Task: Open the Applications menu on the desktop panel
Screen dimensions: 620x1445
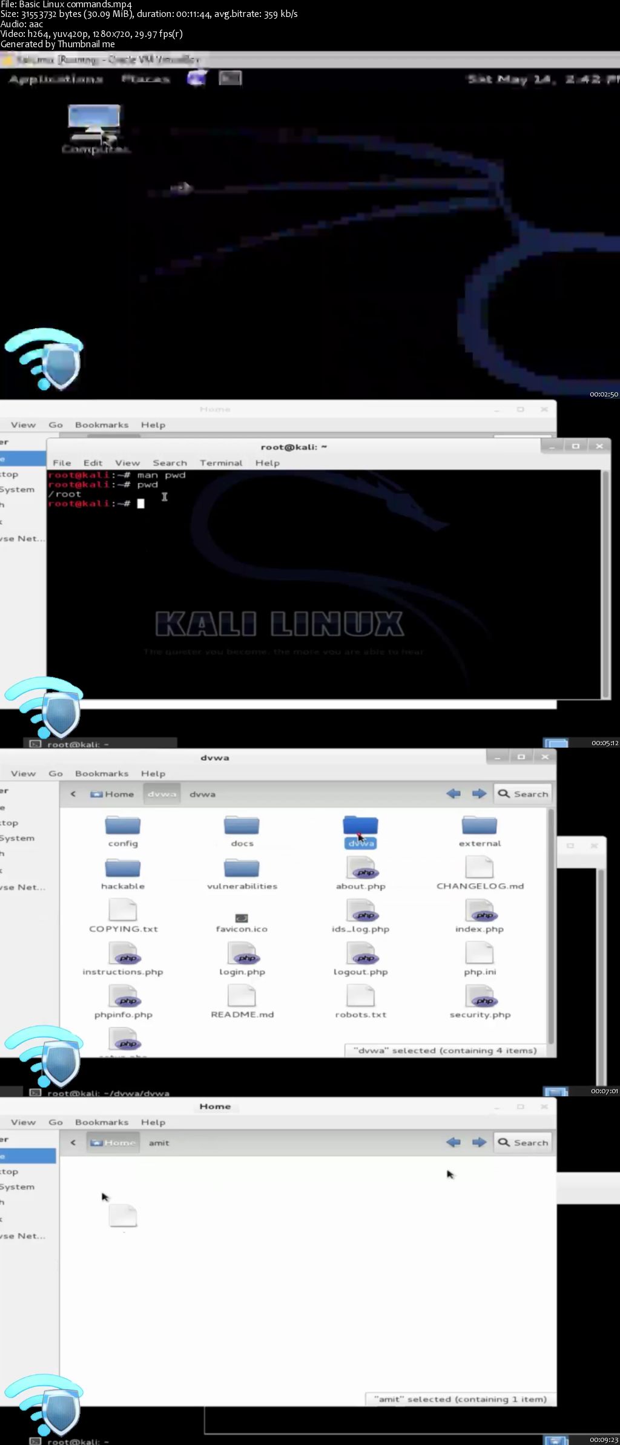Action: click(56, 79)
